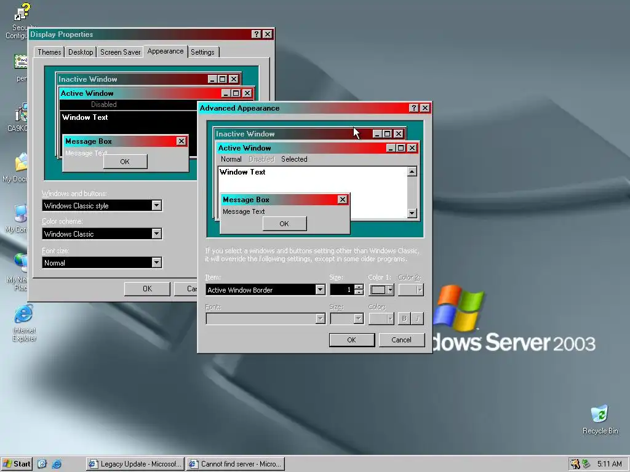Open the font Color swatch picker
The width and height of the screenshot is (630, 472).
click(x=381, y=319)
